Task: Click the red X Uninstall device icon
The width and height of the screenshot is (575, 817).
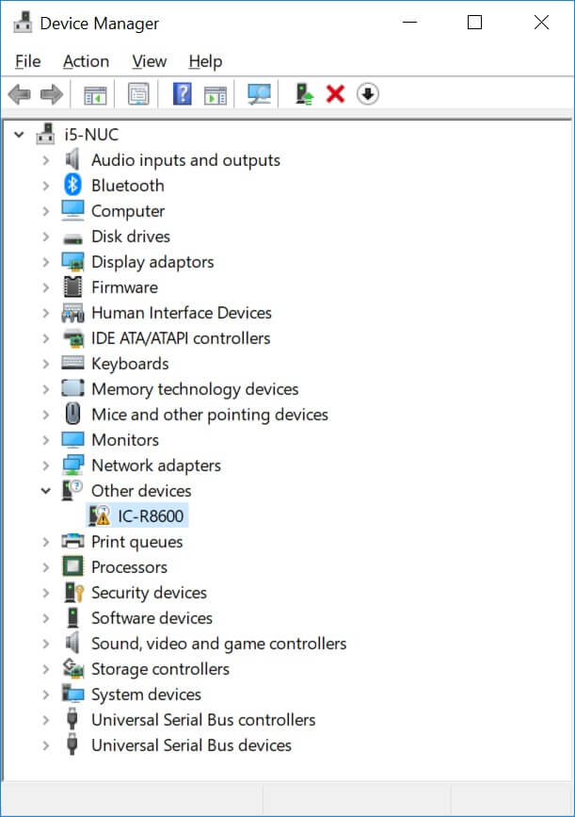Action: coord(335,94)
